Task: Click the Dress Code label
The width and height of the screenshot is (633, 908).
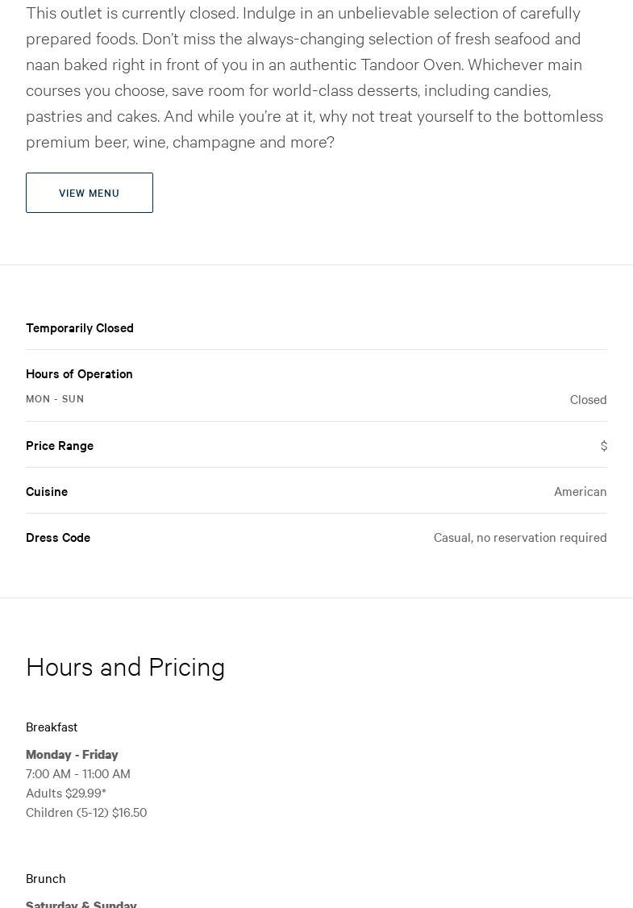Action: tap(58, 537)
